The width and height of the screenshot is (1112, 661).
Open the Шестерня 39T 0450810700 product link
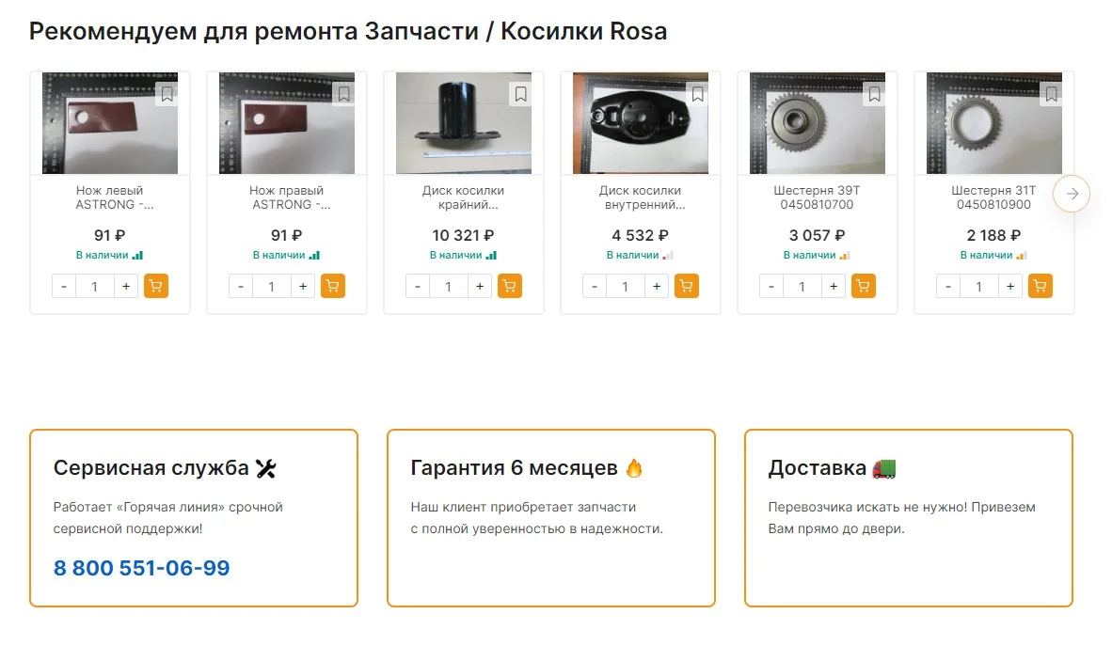click(817, 197)
